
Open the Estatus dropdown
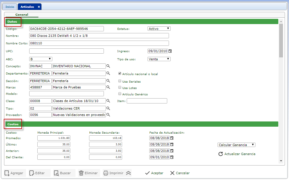(x=159, y=29)
